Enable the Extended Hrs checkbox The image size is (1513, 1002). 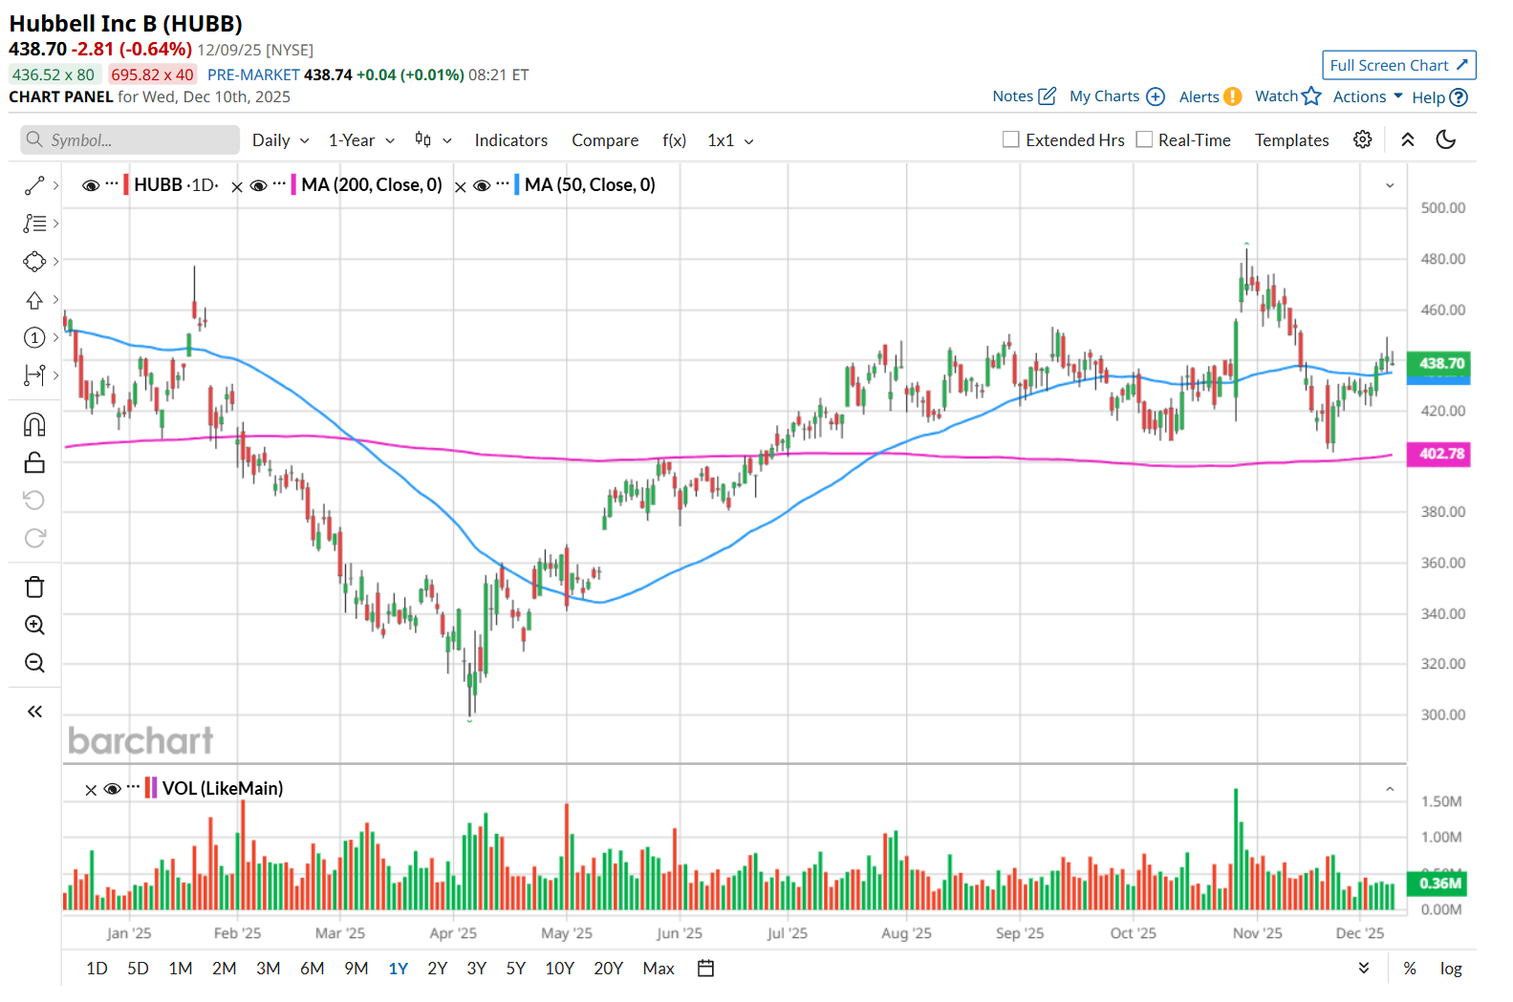pos(1010,139)
